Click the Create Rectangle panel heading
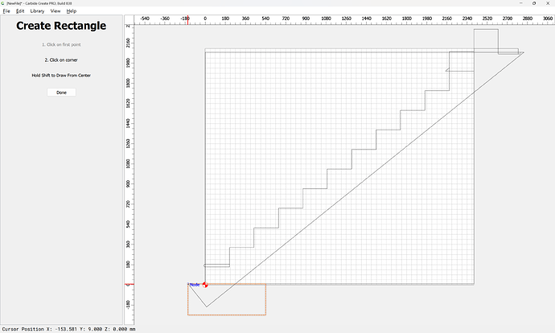Screen dimensions: 555x333 pyautogui.click(x=61, y=27)
